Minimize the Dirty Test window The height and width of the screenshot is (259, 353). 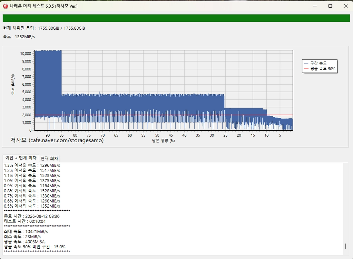[315, 6]
